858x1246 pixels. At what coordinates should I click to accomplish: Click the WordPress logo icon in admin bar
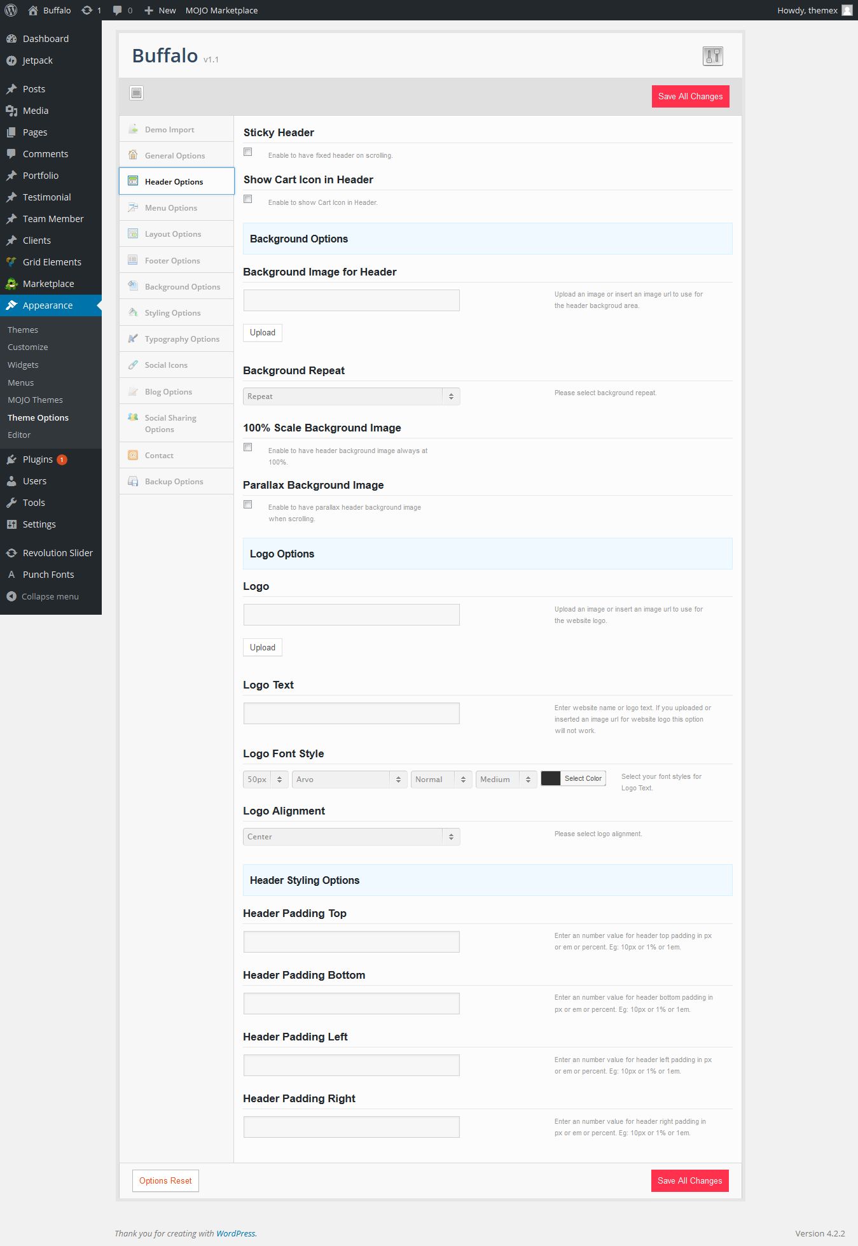[x=11, y=10]
